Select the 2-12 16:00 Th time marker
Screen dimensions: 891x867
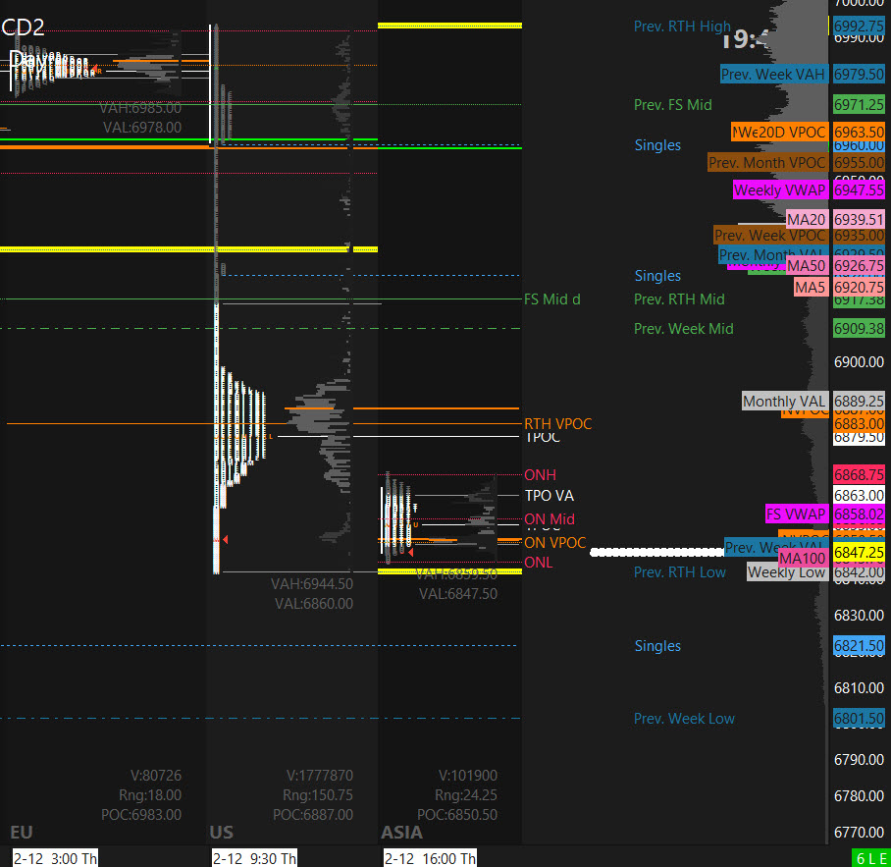point(430,858)
